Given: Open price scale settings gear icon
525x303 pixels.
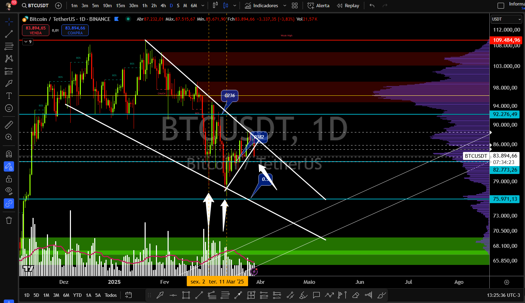Looking at the screenshot, I should [x=506, y=282].
